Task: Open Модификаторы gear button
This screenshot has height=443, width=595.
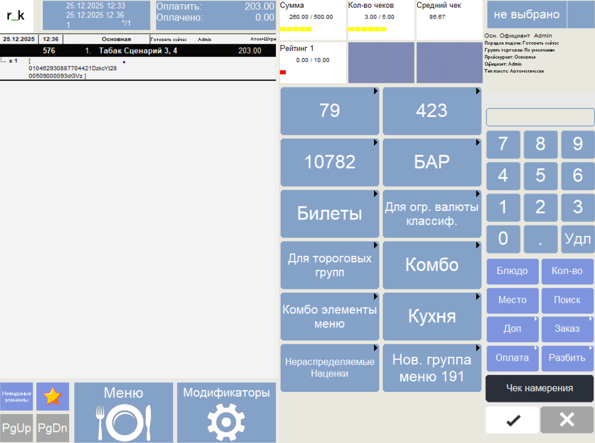Action: click(226, 412)
